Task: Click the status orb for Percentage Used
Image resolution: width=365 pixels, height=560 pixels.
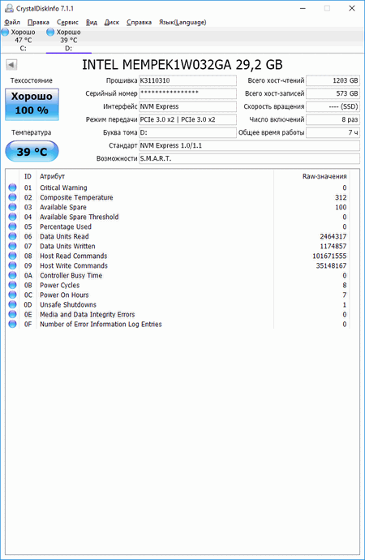Action: tap(12, 226)
